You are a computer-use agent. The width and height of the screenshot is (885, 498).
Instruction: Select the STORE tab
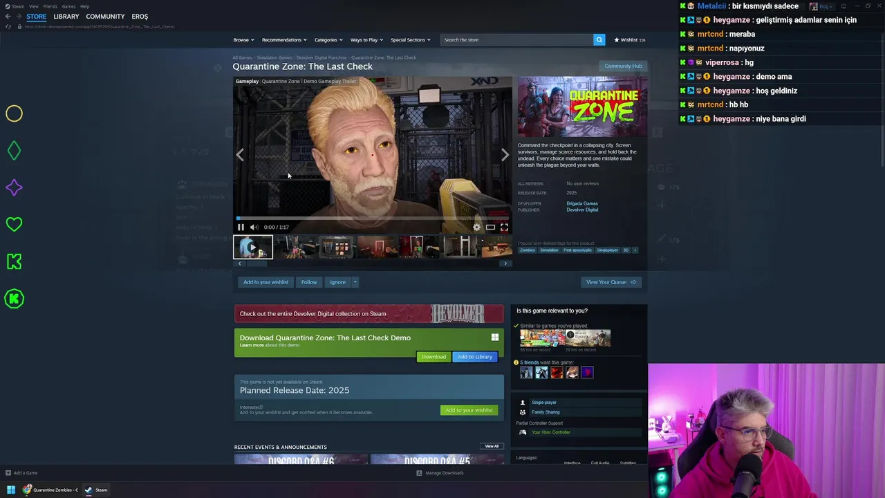pyautogui.click(x=37, y=17)
